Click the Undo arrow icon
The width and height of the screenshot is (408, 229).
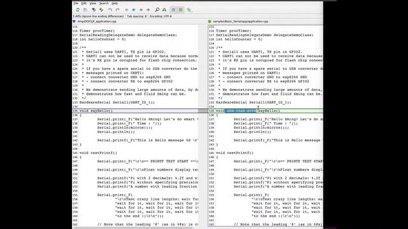coord(110,10)
